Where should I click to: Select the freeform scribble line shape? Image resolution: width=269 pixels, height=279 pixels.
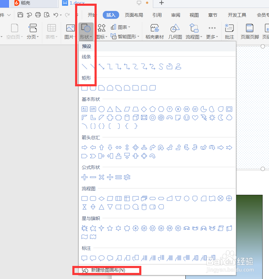click(178, 67)
